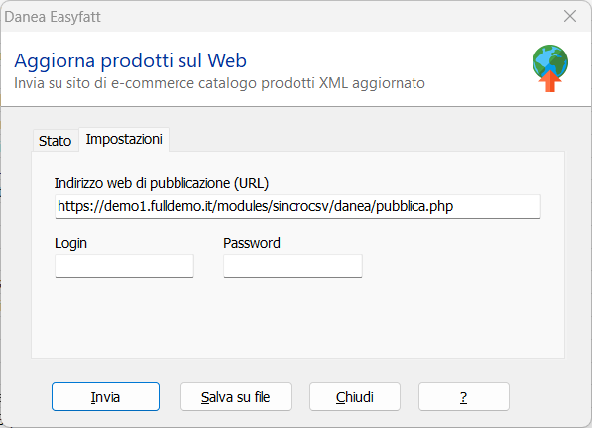Focus the Password text field
This screenshot has width=592, height=428.
point(293,266)
